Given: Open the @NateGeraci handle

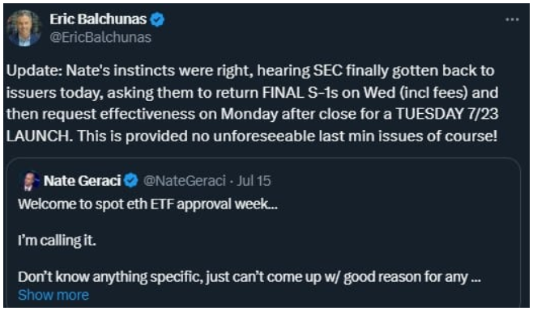Looking at the screenshot, I should click(x=184, y=181).
